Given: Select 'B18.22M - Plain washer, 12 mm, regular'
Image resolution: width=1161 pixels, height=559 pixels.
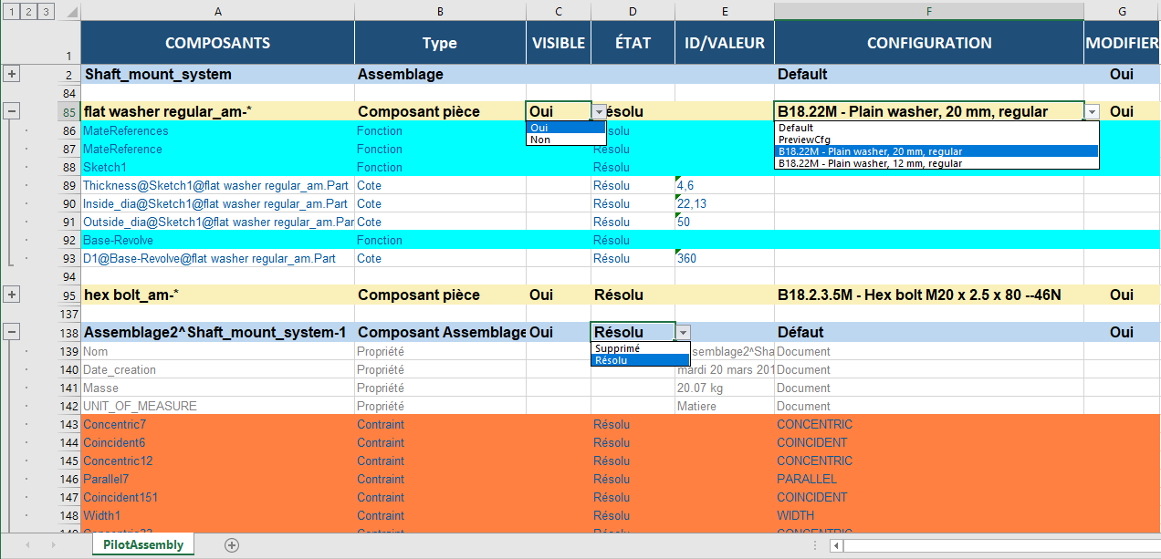Looking at the screenshot, I should 869,163.
